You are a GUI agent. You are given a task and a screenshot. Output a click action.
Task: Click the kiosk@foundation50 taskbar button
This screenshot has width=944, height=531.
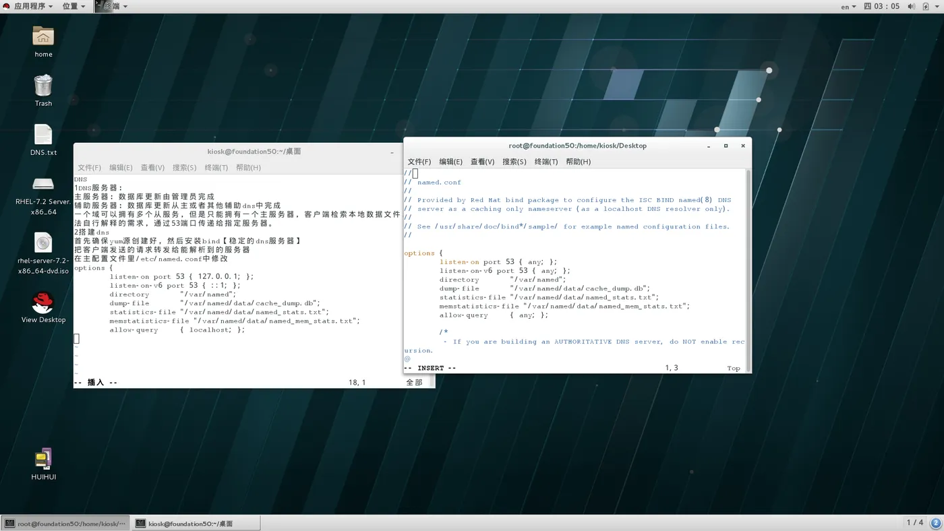coord(196,524)
